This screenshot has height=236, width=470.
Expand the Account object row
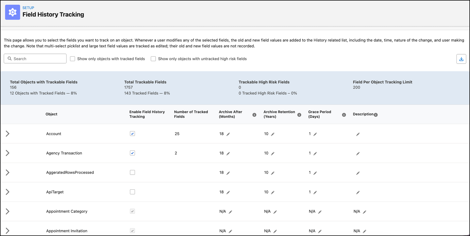(x=8, y=134)
